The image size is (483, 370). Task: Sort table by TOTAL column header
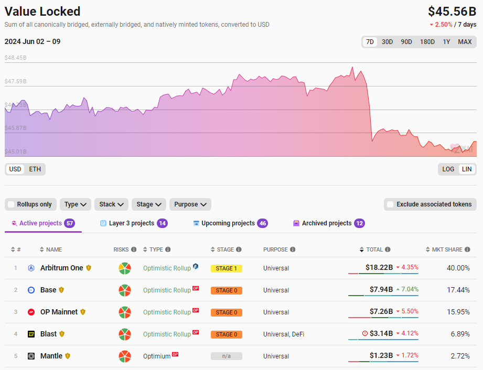(374, 249)
